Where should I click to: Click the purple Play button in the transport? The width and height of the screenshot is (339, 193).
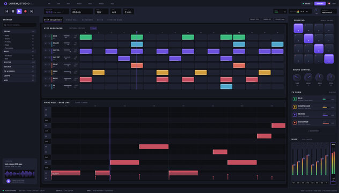click(x=19, y=11)
